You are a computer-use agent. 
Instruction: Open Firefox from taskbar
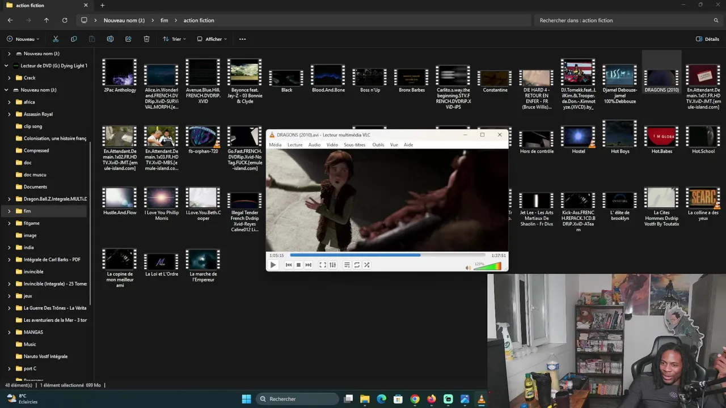point(432,399)
